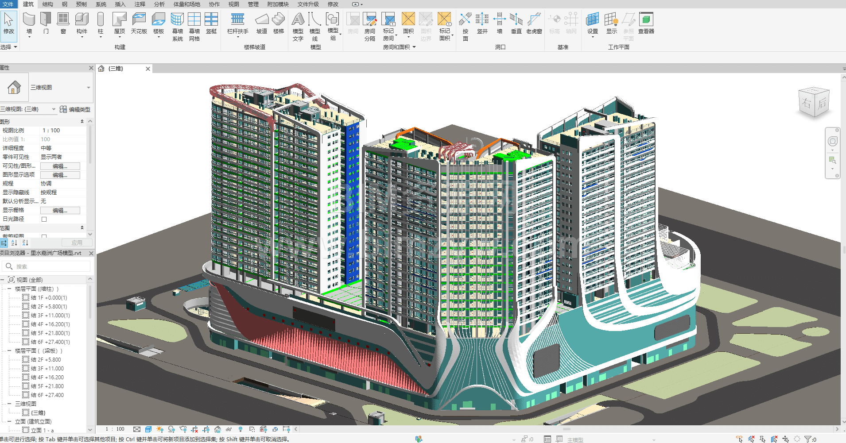Click the ViewCube in the 3D view
The image size is (846, 443).
coord(814,103)
